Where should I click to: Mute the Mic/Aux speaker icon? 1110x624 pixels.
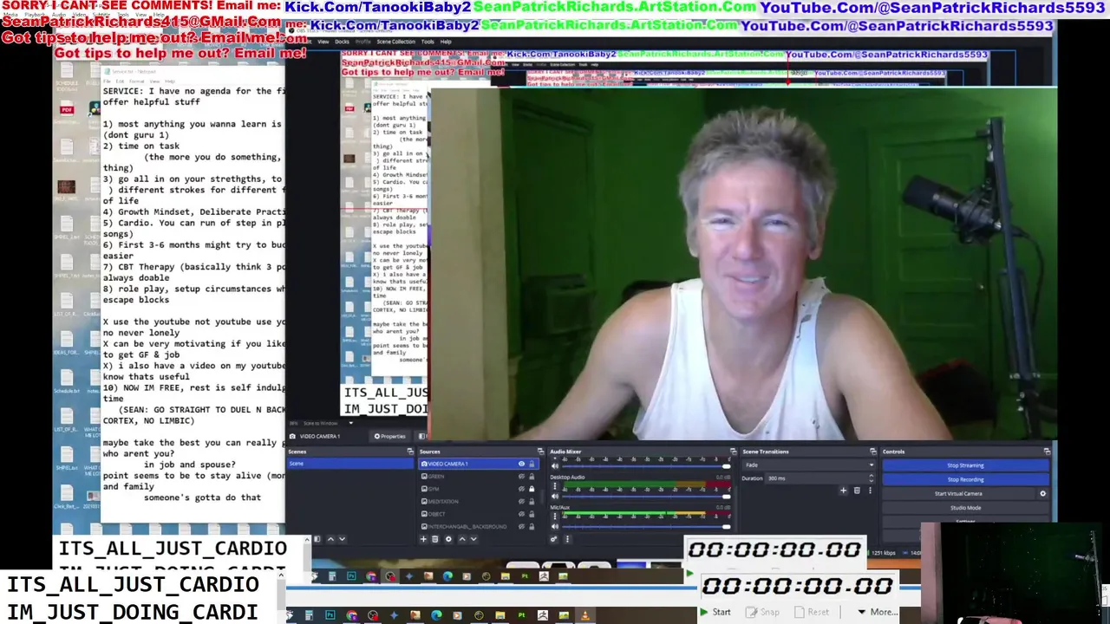pyautogui.click(x=555, y=526)
